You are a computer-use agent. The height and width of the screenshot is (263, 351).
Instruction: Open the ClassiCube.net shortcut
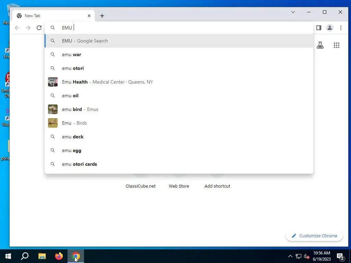(140, 186)
